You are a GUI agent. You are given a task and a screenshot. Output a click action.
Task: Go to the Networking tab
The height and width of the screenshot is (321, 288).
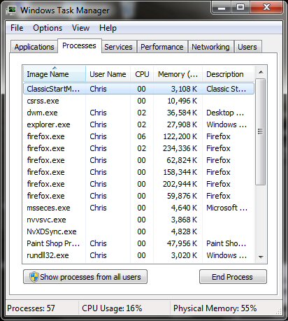click(x=210, y=47)
